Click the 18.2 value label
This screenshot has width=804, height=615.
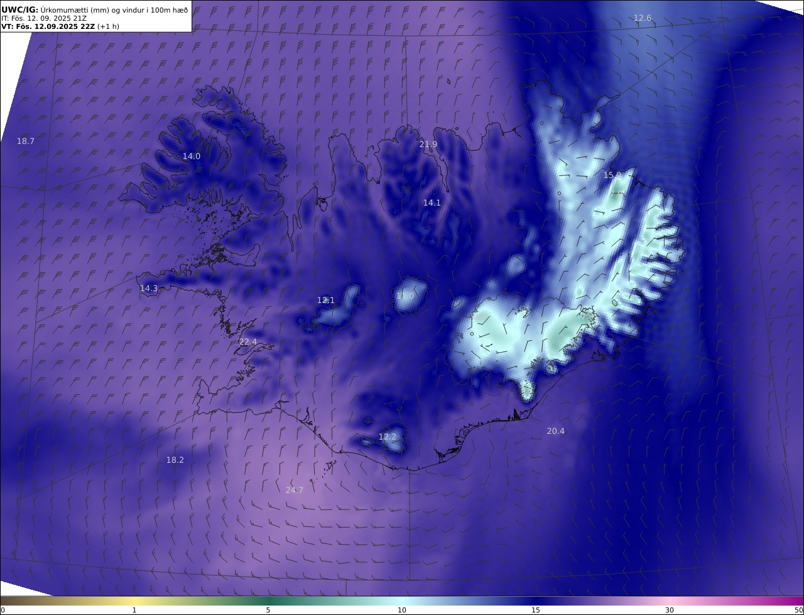[x=175, y=460]
